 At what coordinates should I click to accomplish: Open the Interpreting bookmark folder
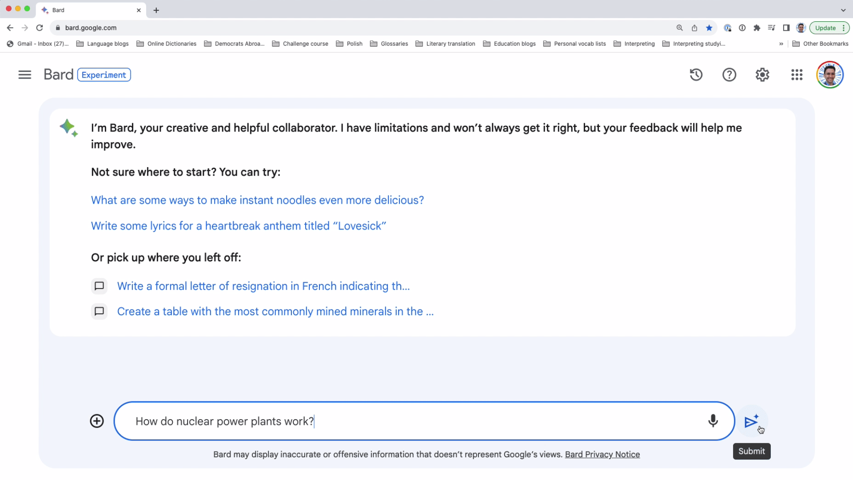[x=634, y=44]
